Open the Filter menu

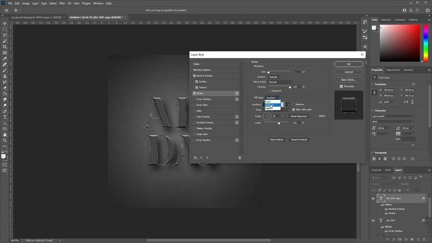point(62,3)
